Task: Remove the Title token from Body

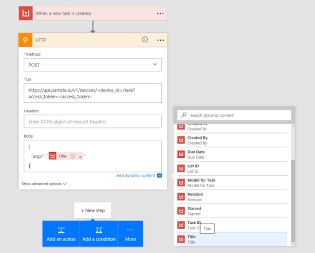Action: 80,157
